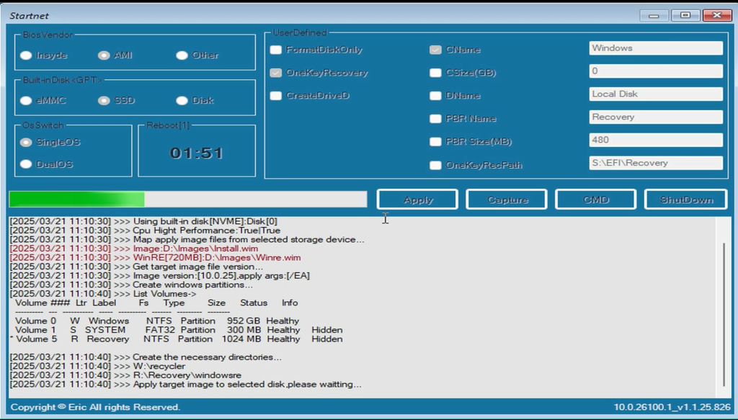Toggle the OneKeyRecovery checkbox
738x420 pixels.
(x=276, y=73)
